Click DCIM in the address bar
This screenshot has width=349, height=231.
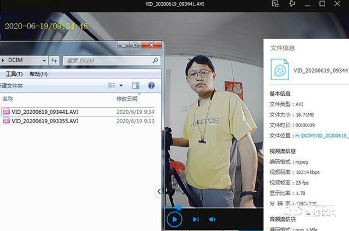point(15,60)
